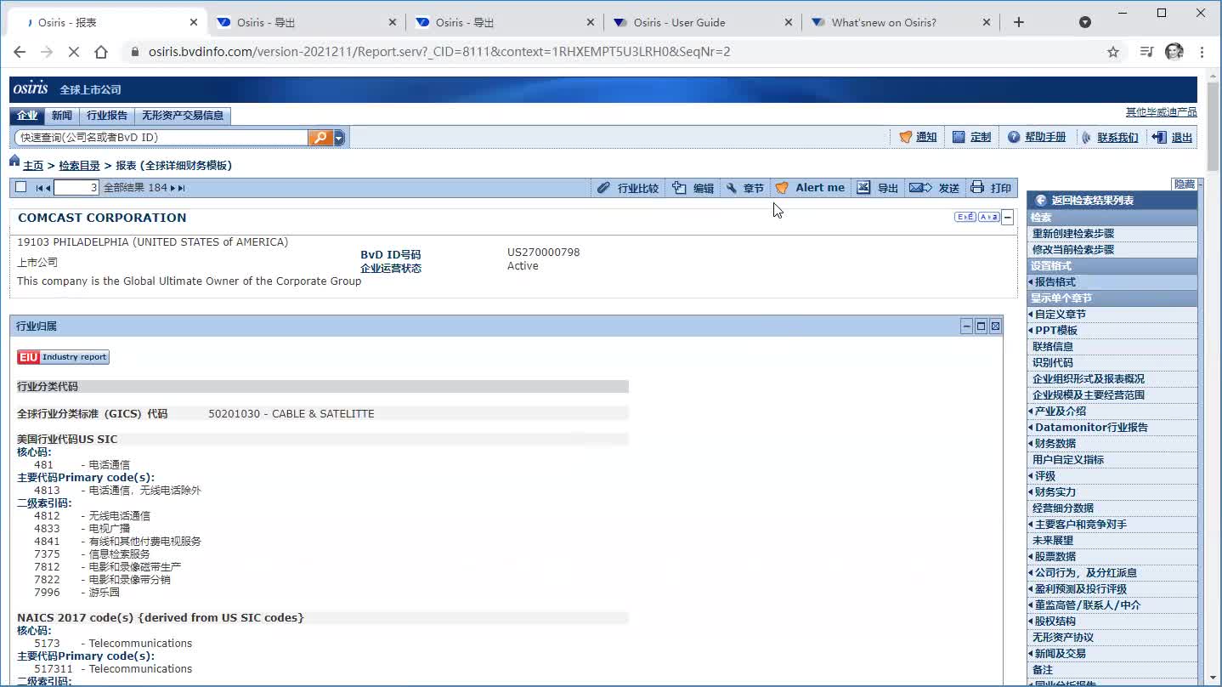Image resolution: width=1222 pixels, height=687 pixels.
Task: Click the 联系我们 contact us link
Action: pyautogui.click(x=1117, y=138)
